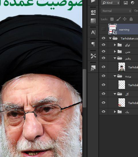Screen dimensions: 138x157
Task: Expand the بک group
Action: point(115,112)
